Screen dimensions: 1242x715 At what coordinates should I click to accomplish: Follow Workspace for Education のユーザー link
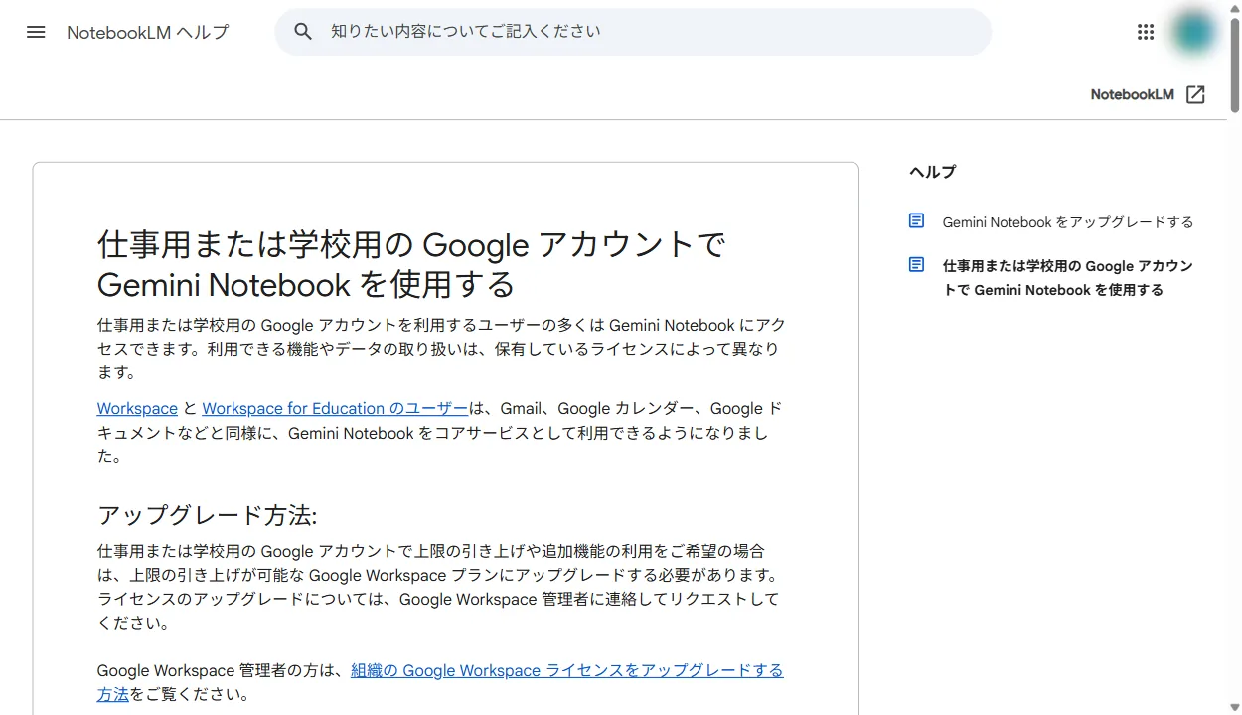point(335,408)
